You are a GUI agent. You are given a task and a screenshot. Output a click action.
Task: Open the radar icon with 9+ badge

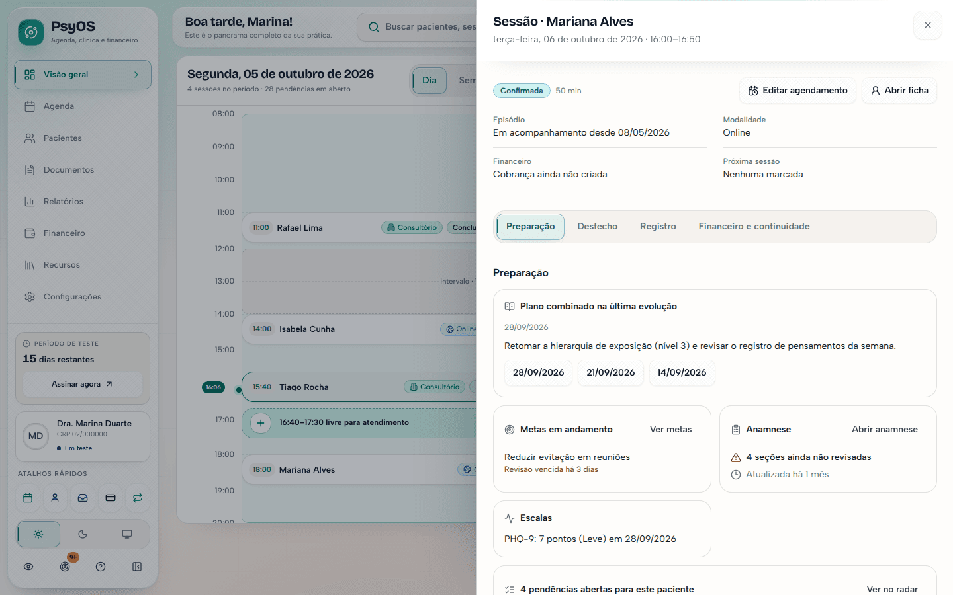click(x=65, y=567)
